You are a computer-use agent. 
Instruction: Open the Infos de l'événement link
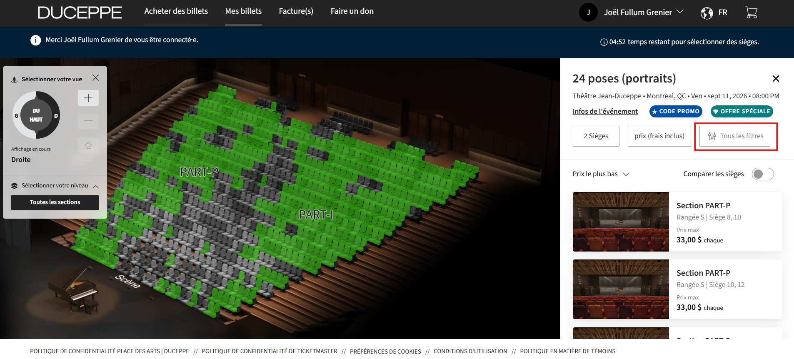[605, 111]
